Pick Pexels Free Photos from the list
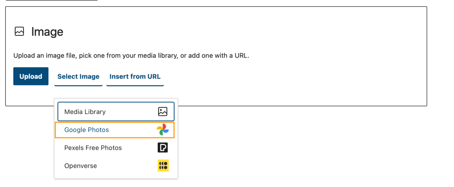Viewport: 454px width, 187px height. [x=93, y=148]
